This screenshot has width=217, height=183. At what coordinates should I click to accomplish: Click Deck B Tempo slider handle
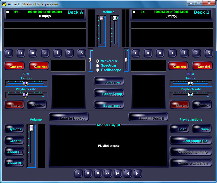click(191, 83)
